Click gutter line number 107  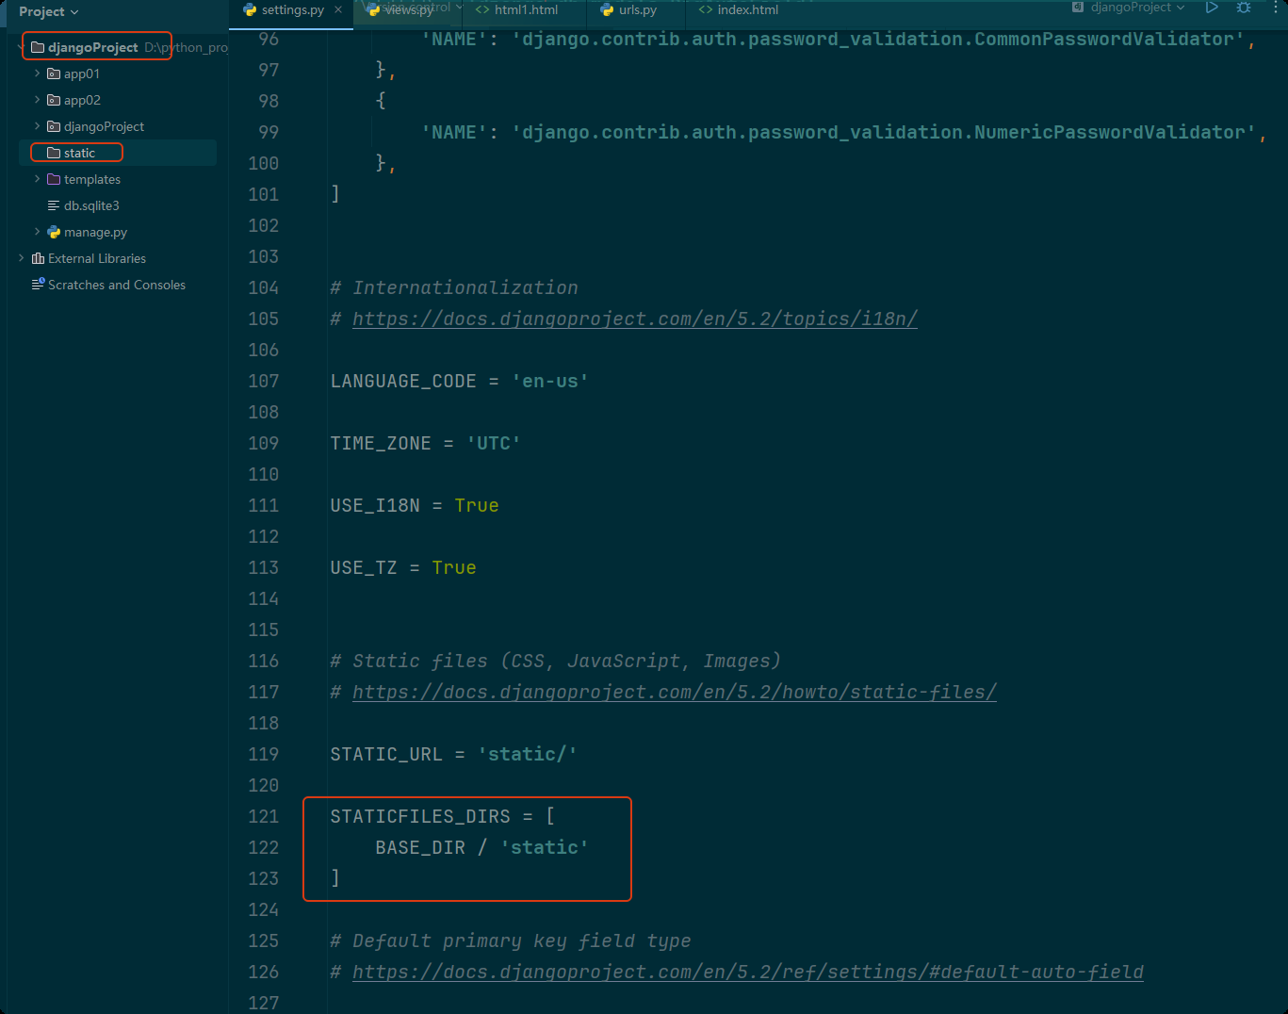click(x=264, y=381)
